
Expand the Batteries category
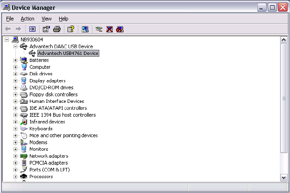[x=15, y=60]
